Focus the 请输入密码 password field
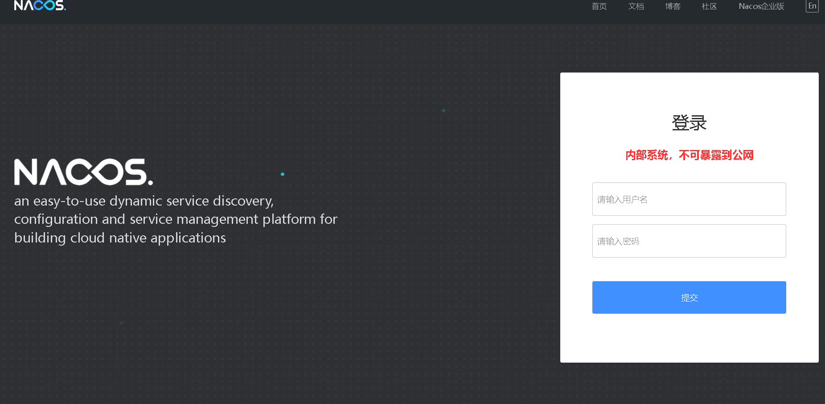 coord(689,241)
